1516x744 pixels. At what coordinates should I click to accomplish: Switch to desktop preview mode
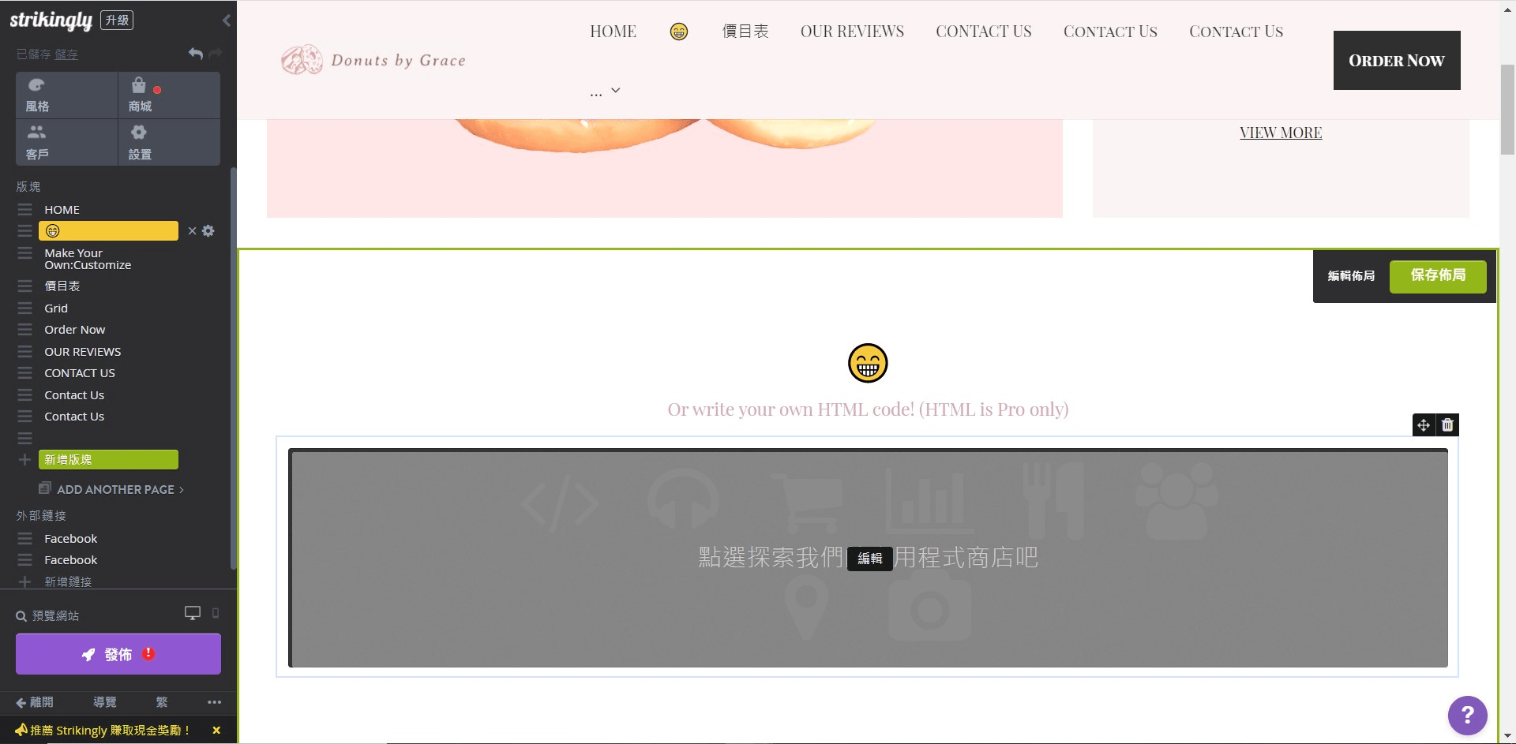click(192, 613)
